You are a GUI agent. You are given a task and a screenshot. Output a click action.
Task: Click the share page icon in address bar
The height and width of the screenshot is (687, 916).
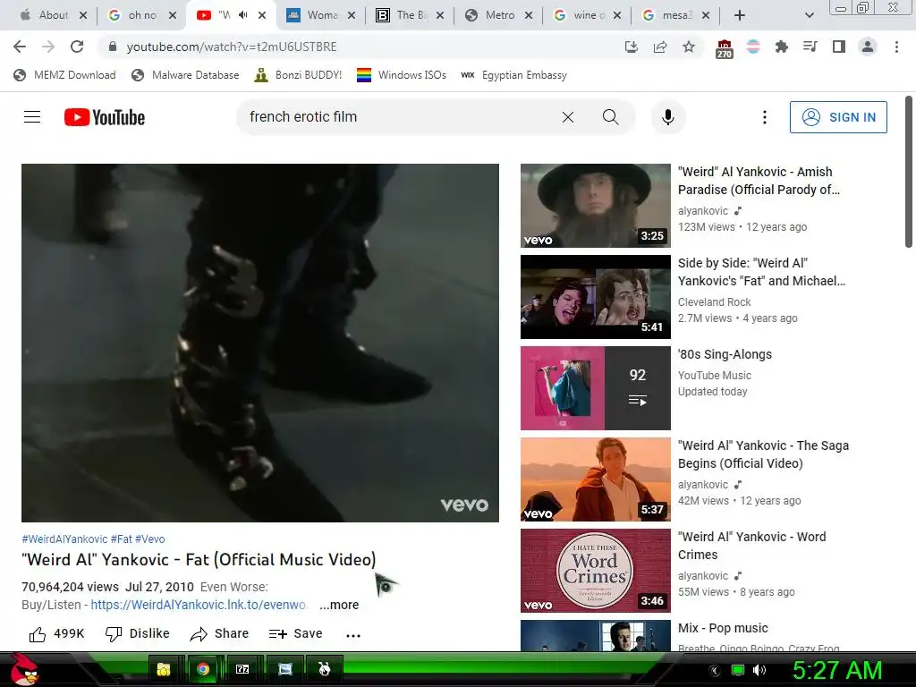(660, 47)
